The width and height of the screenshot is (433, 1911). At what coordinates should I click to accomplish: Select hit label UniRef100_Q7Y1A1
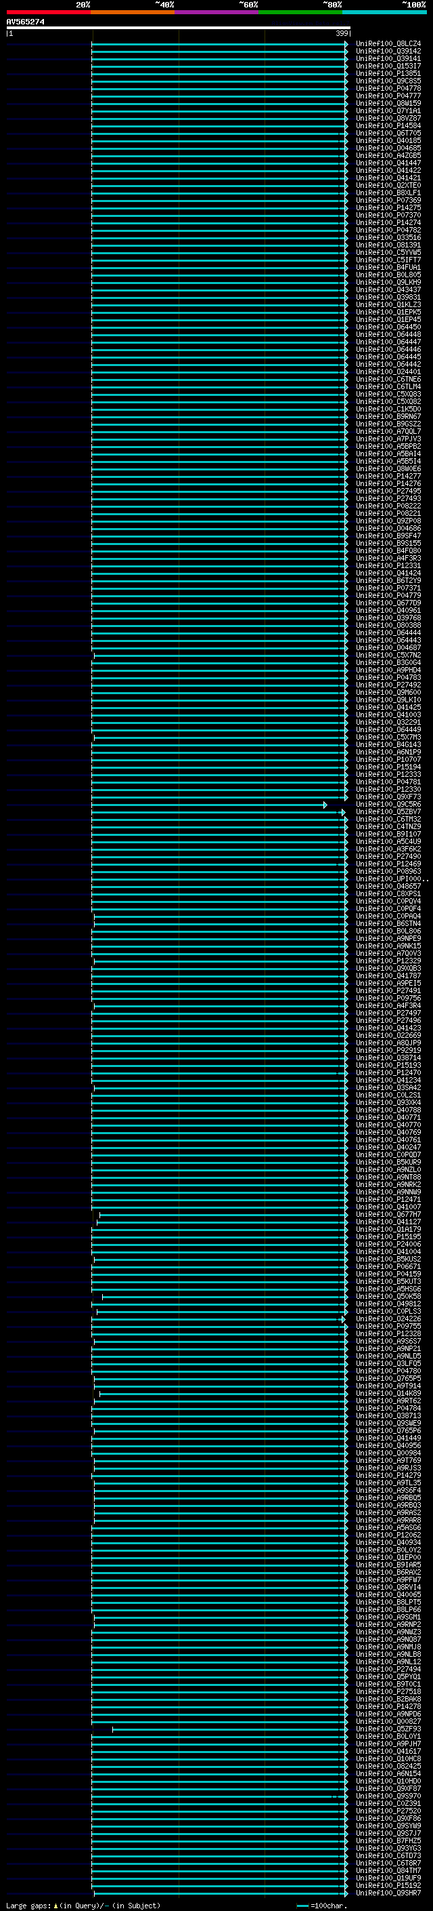pyautogui.click(x=388, y=110)
